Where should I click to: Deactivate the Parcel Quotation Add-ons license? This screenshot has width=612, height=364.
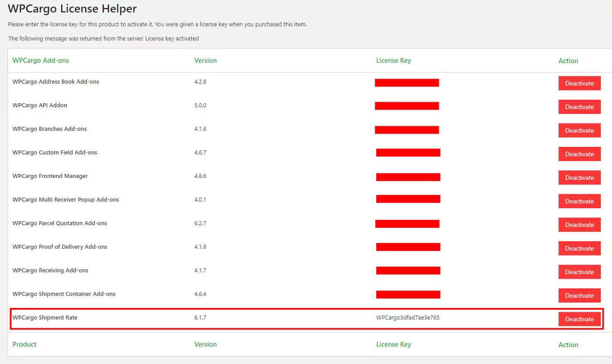(x=579, y=225)
